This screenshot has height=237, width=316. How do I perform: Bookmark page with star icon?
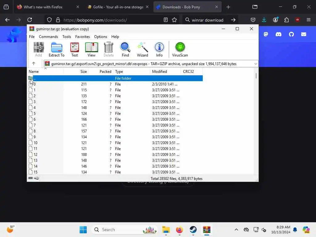pyautogui.click(x=174, y=20)
